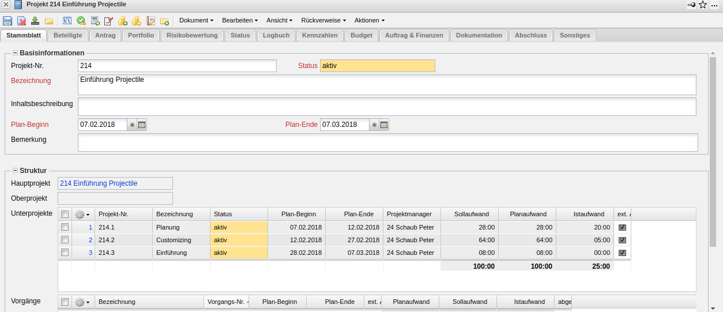This screenshot has height=312, width=723.
Task: Open the Dokument dropdown menu
Action: click(196, 20)
